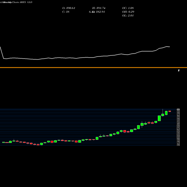Click the high price value H: 391.74
Screen dimensions: 187x187
tap(99, 8)
